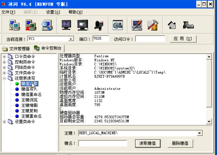
Task: Click the 端口 7626 input field
Action: [101, 39]
